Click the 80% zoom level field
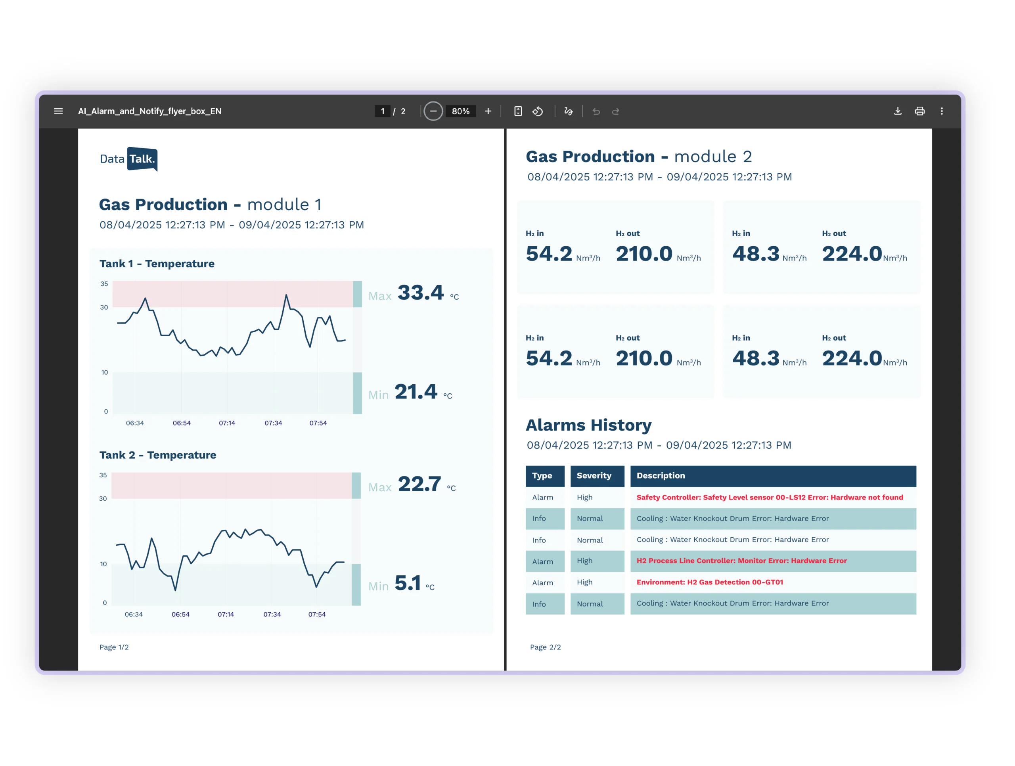1015x766 pixels. tap(461, 111)
